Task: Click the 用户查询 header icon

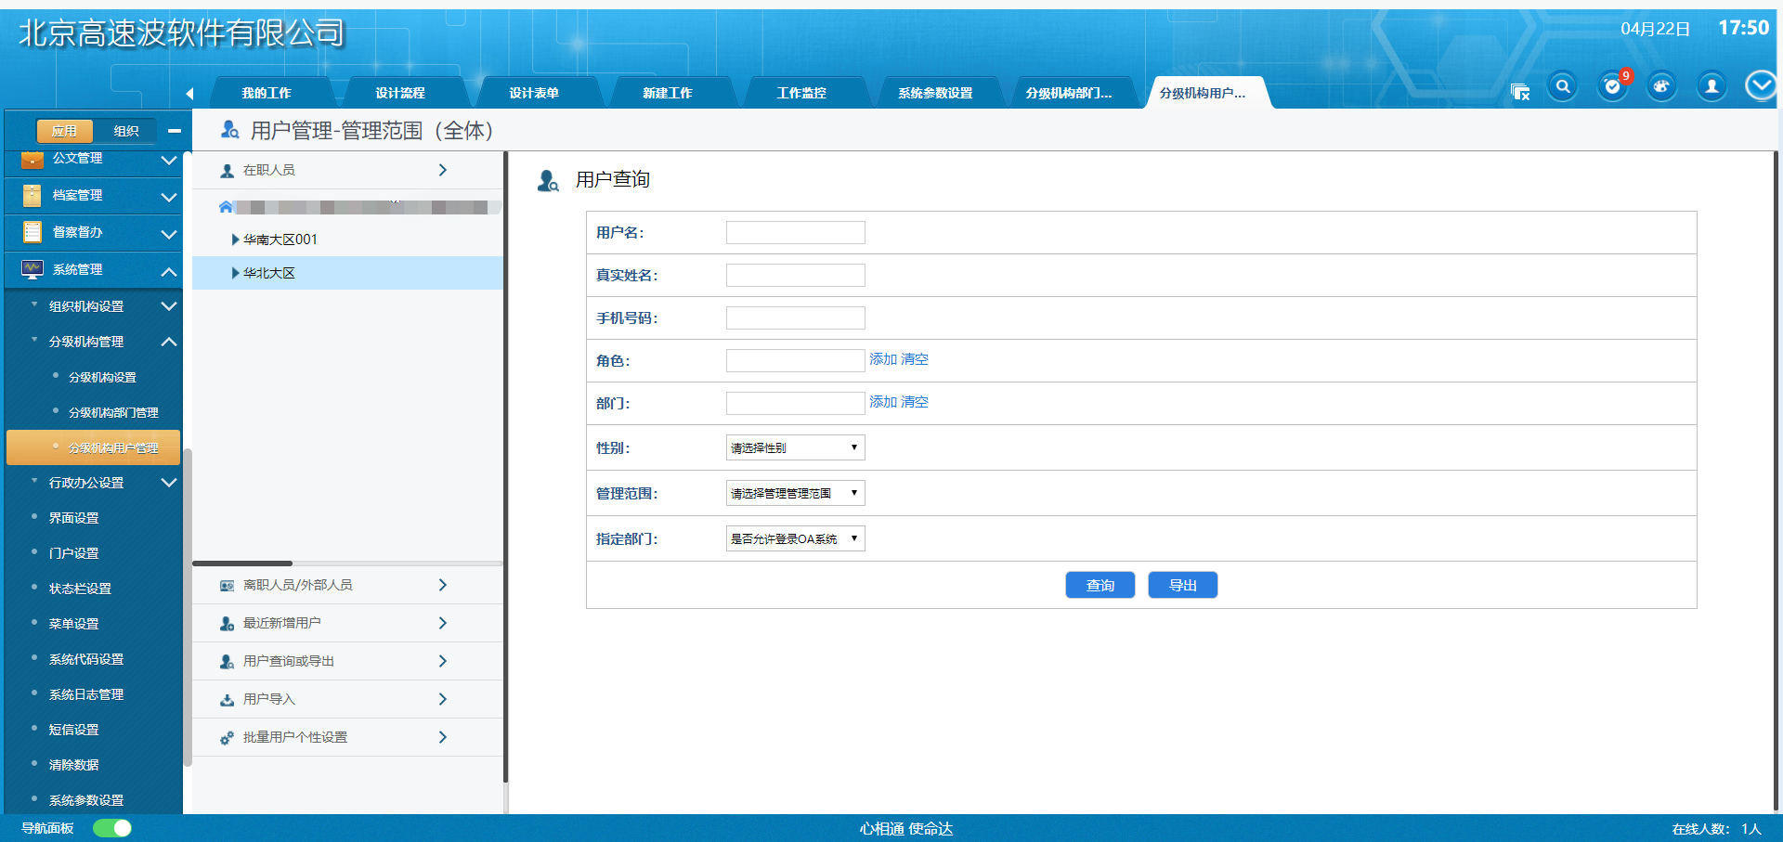Action: click(548, 180)
